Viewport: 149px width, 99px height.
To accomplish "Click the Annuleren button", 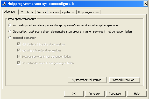I will [x=95, y=94].
